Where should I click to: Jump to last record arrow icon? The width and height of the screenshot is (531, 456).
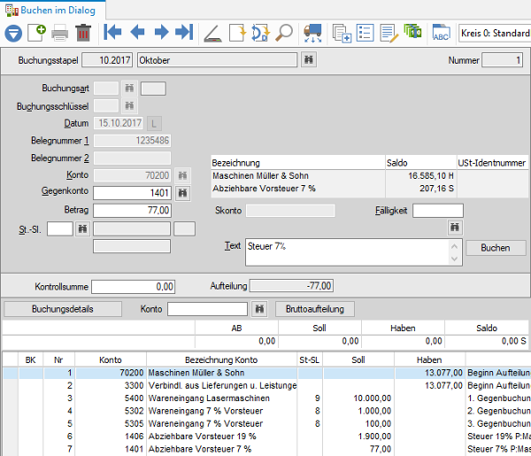click(185, 33)
